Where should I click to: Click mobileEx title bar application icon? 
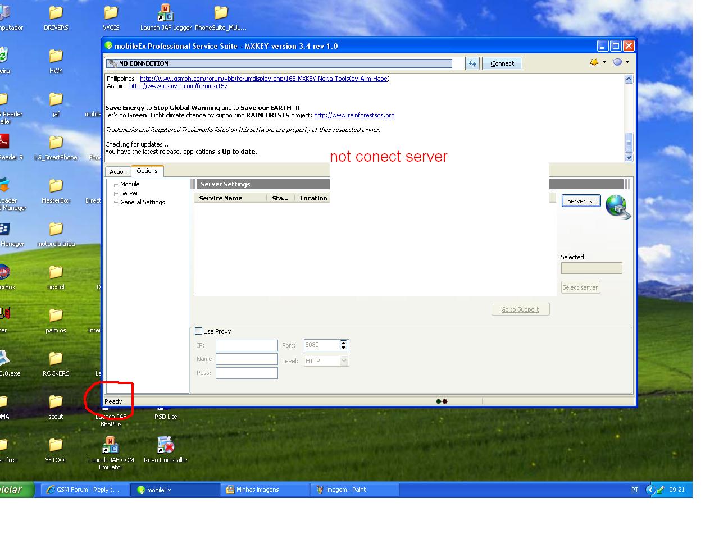(x=109, y=45)
